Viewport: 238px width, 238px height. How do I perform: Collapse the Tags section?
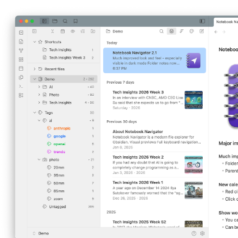point(35,112)
